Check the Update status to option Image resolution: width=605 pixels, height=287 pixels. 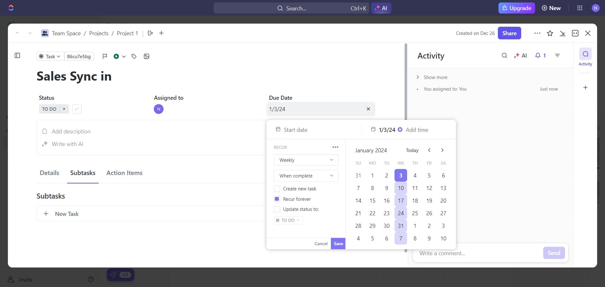click(277, 209)
